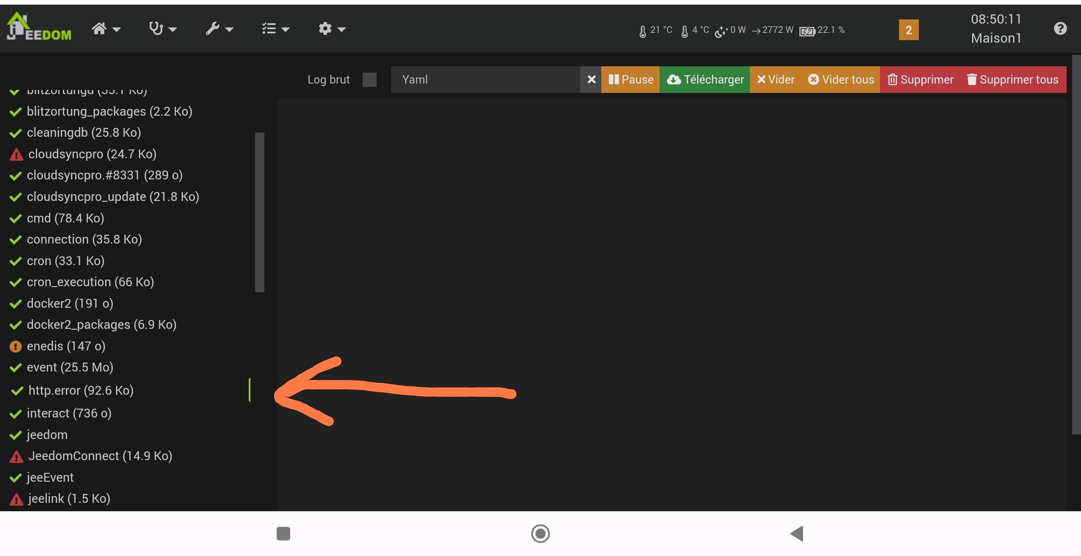Viewport: 1081px width, 556px height.
Task: Click the orange notification badge showing 2
Action: click(908, 30)
